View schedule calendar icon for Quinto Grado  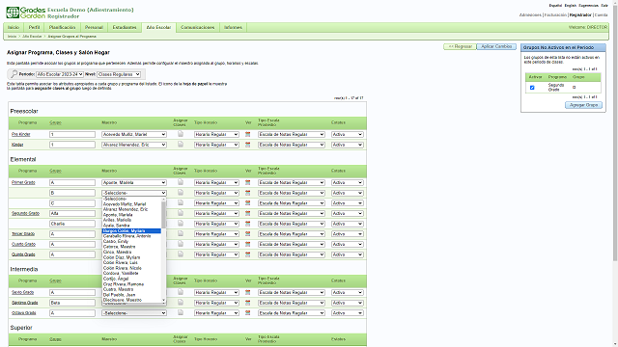[x=247, y=254]
